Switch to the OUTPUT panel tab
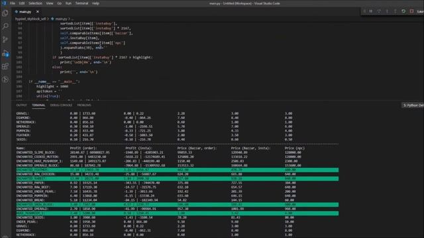 (22, 105)
